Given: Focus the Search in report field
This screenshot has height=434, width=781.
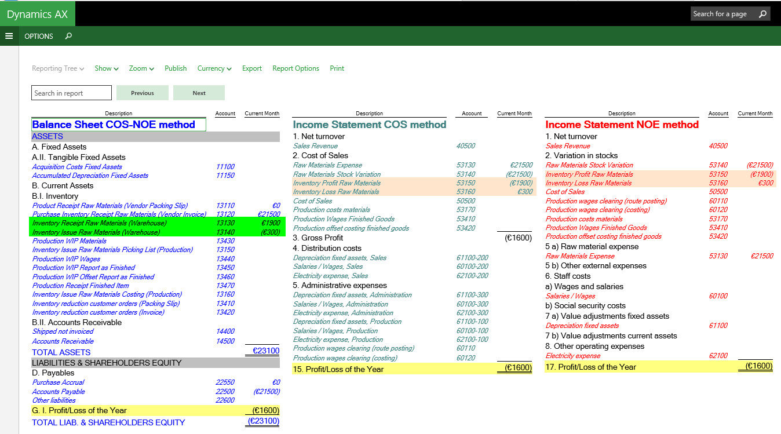Looking at the screenshot, I should tap(71, 93).
